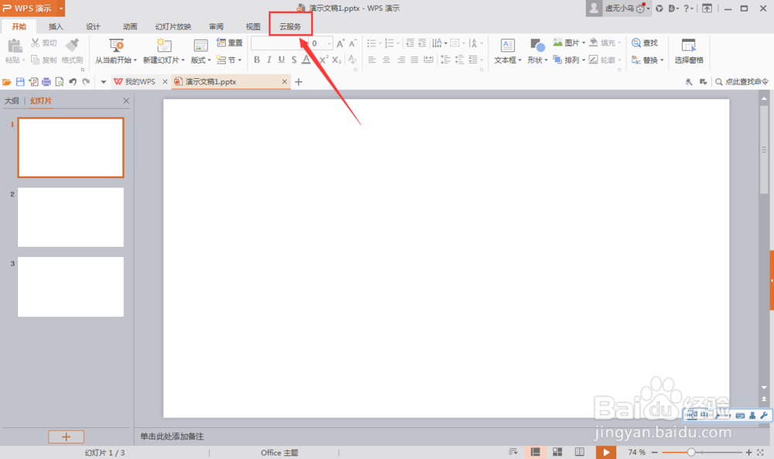Open Layout (版式) dropdown
Screen dimensions: 774x459
coord(200,51)
